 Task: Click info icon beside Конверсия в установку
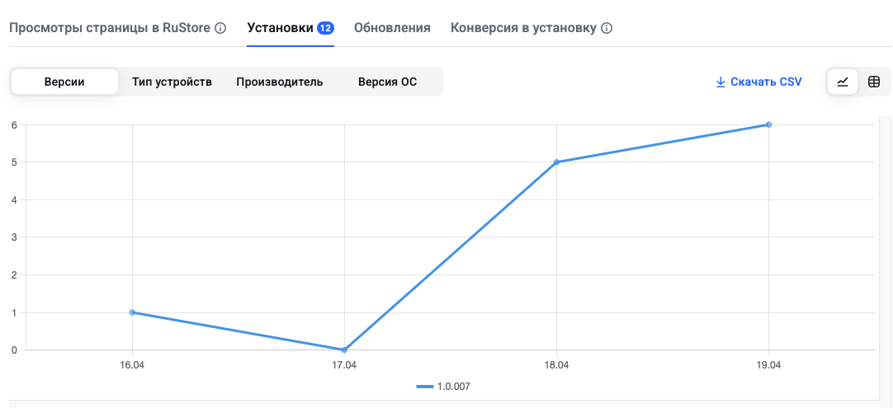click(x=607, y=28)
